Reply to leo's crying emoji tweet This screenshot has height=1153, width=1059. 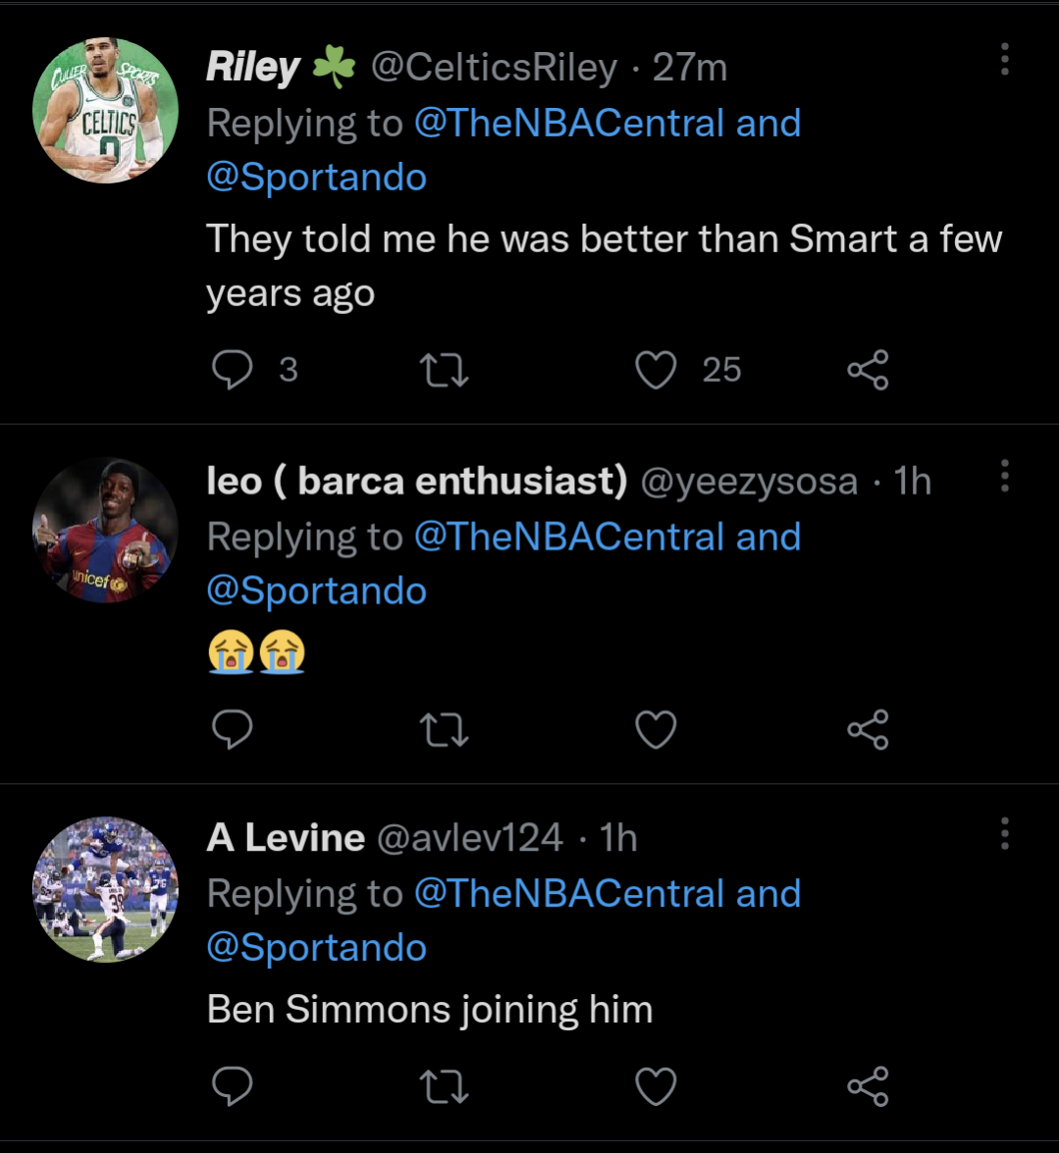coord(233,729)
